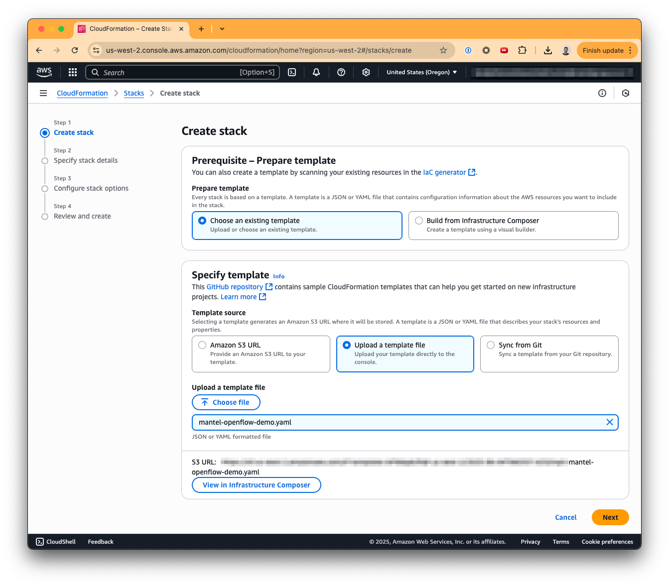Open the AWS services grid menu
This screenshot has width=669, height=586.
[73, 72]
